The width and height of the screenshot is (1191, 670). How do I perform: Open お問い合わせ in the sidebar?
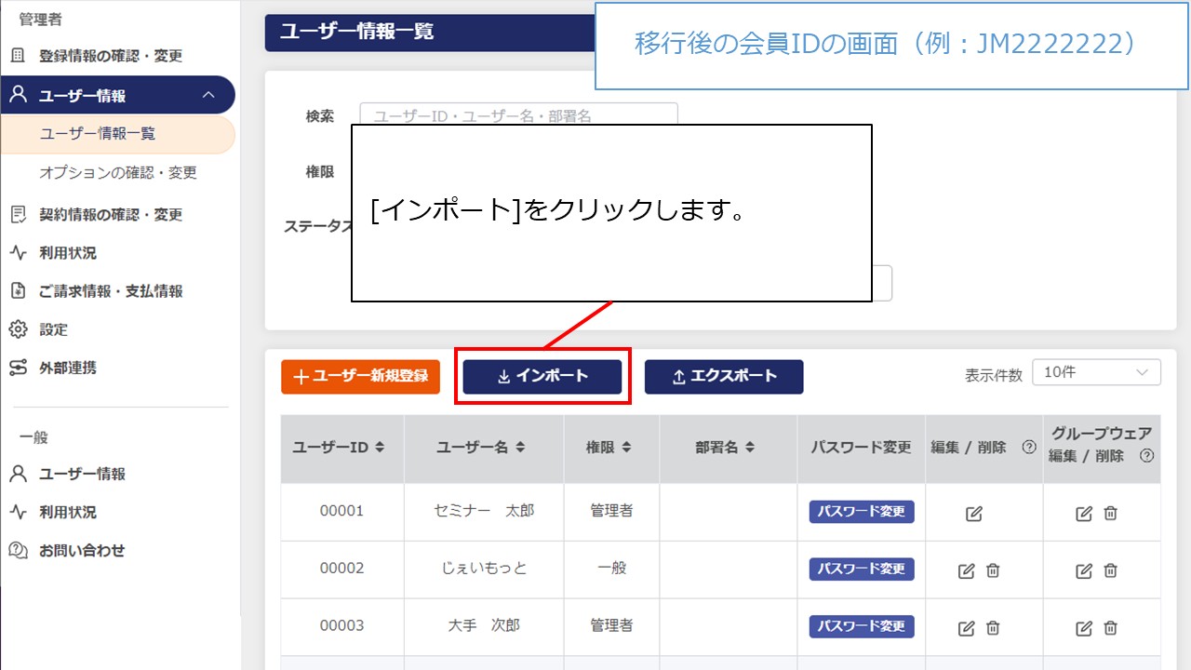click(82, 550)
